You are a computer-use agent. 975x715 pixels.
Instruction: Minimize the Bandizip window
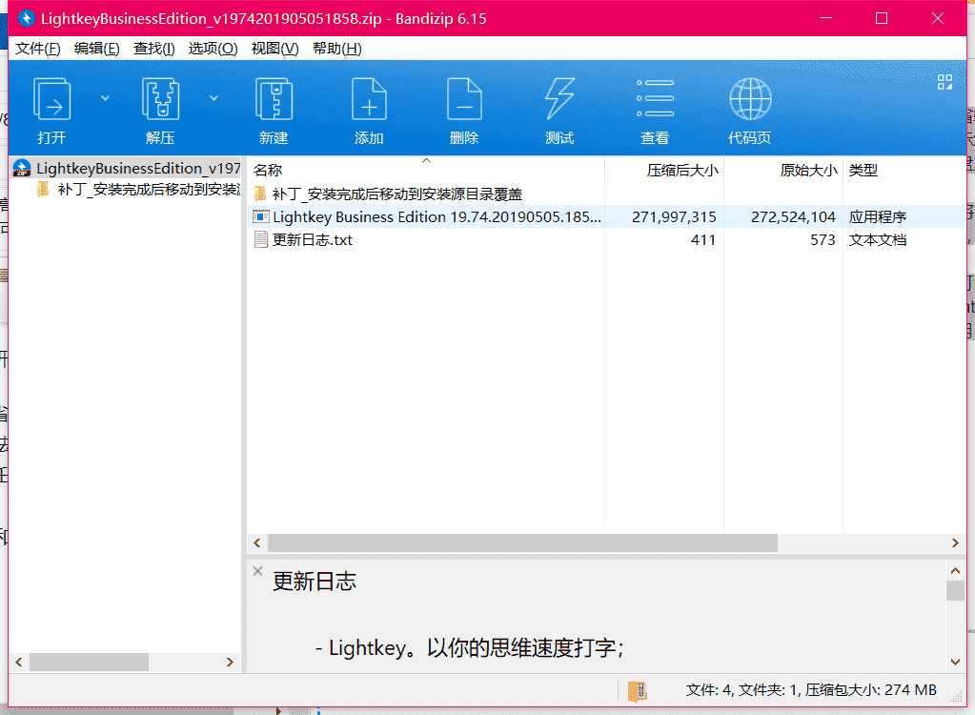click(825, 19)
